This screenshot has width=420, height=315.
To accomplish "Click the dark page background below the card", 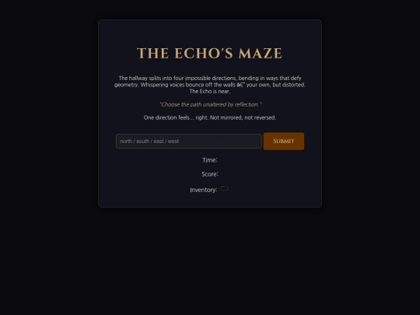I will click(x=210, y=260).
